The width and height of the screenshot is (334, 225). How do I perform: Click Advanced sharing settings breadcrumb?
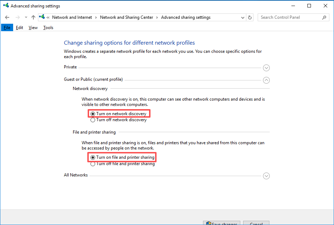point(186,17)
